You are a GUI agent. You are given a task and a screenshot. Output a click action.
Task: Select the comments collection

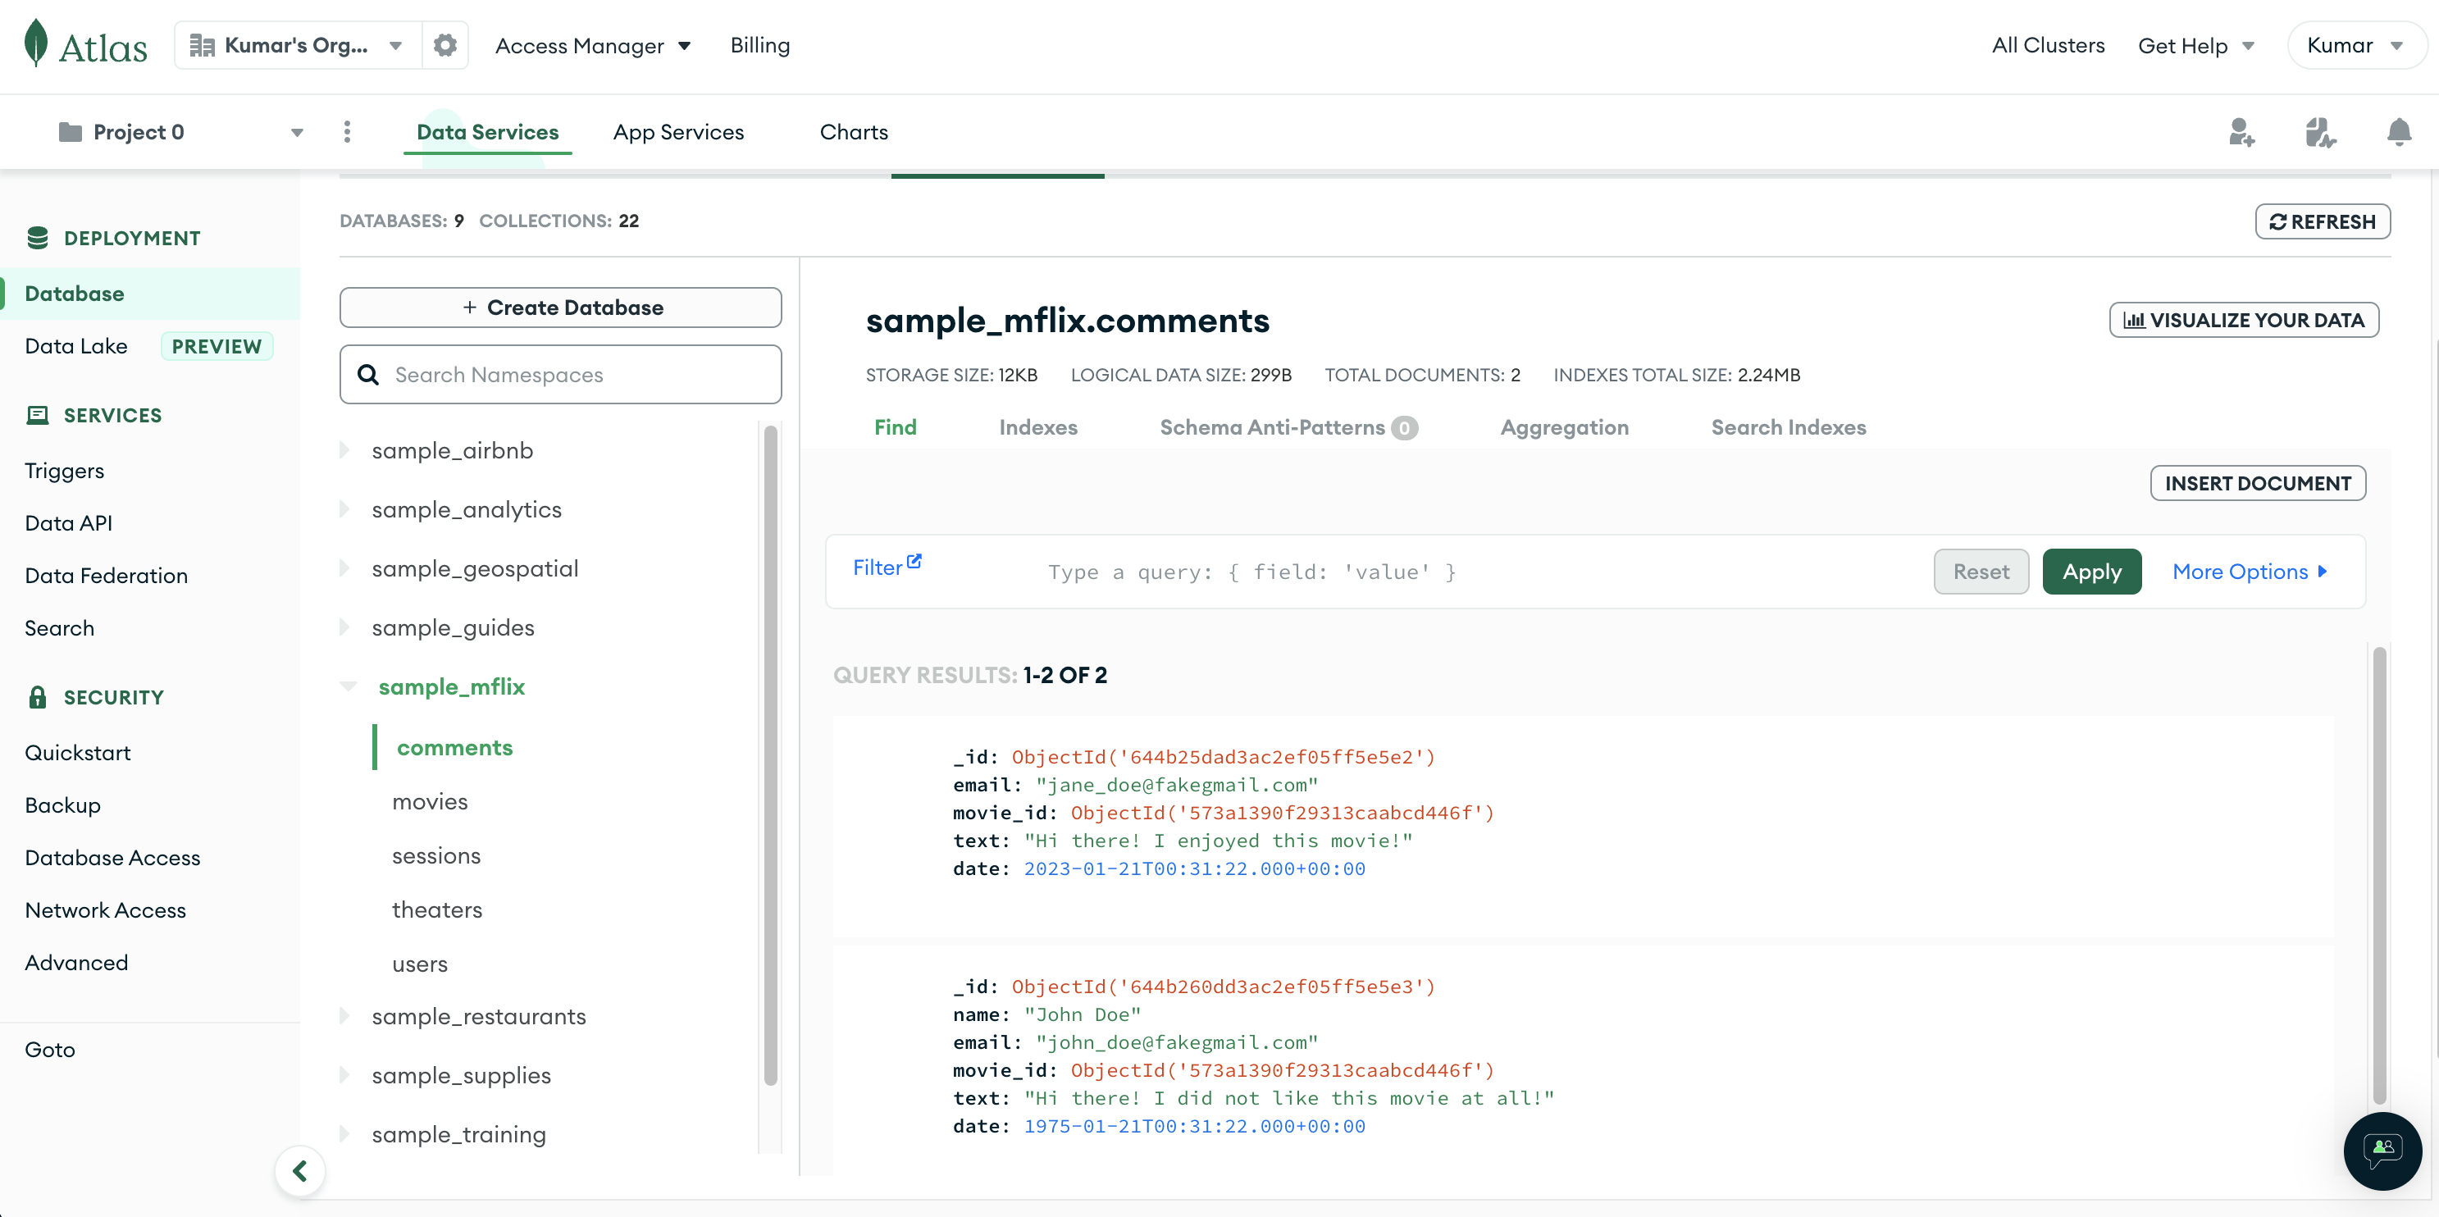tap(454, 747)
